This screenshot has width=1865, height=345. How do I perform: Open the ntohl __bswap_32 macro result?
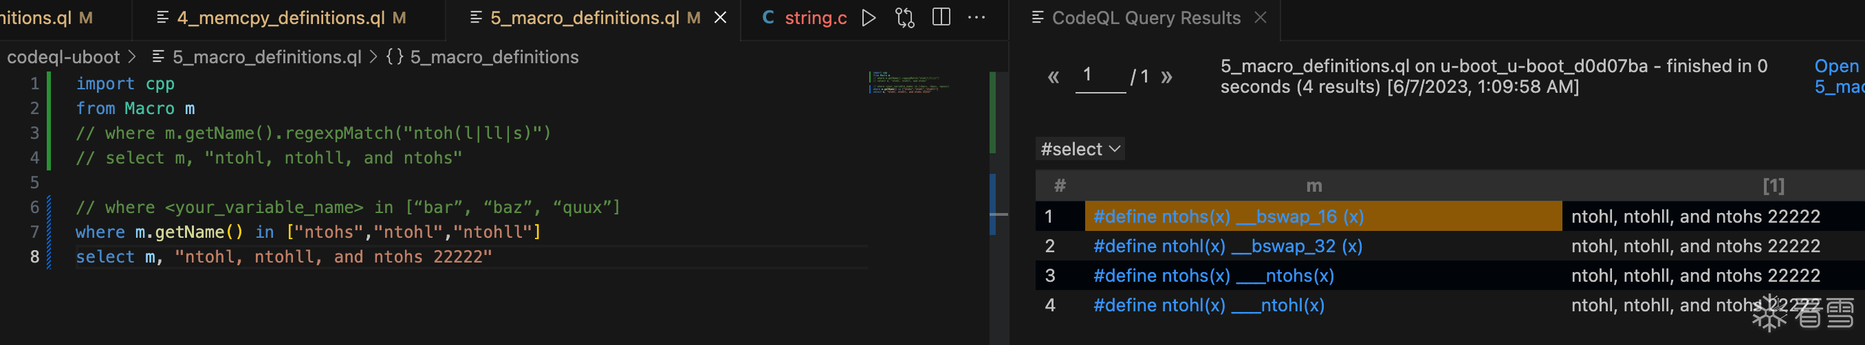pos(1227,246)
